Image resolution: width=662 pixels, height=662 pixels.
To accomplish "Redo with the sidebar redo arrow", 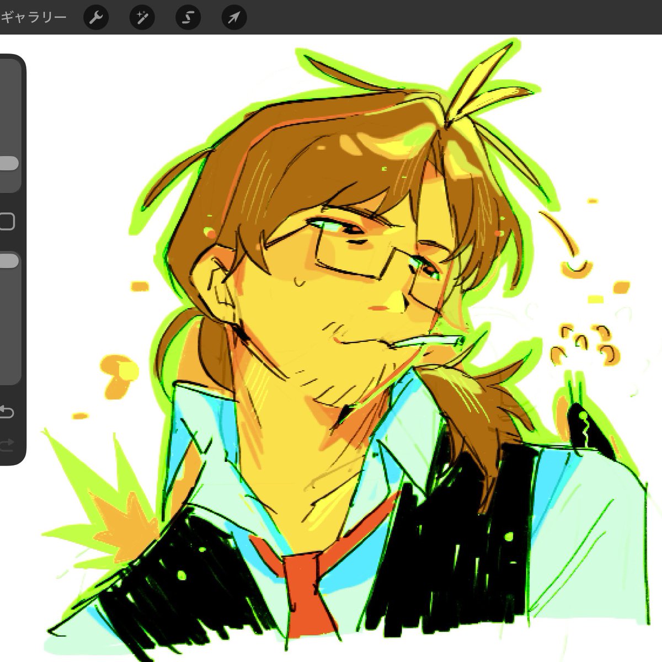I will pyautogui.click(x=7, y=445).
